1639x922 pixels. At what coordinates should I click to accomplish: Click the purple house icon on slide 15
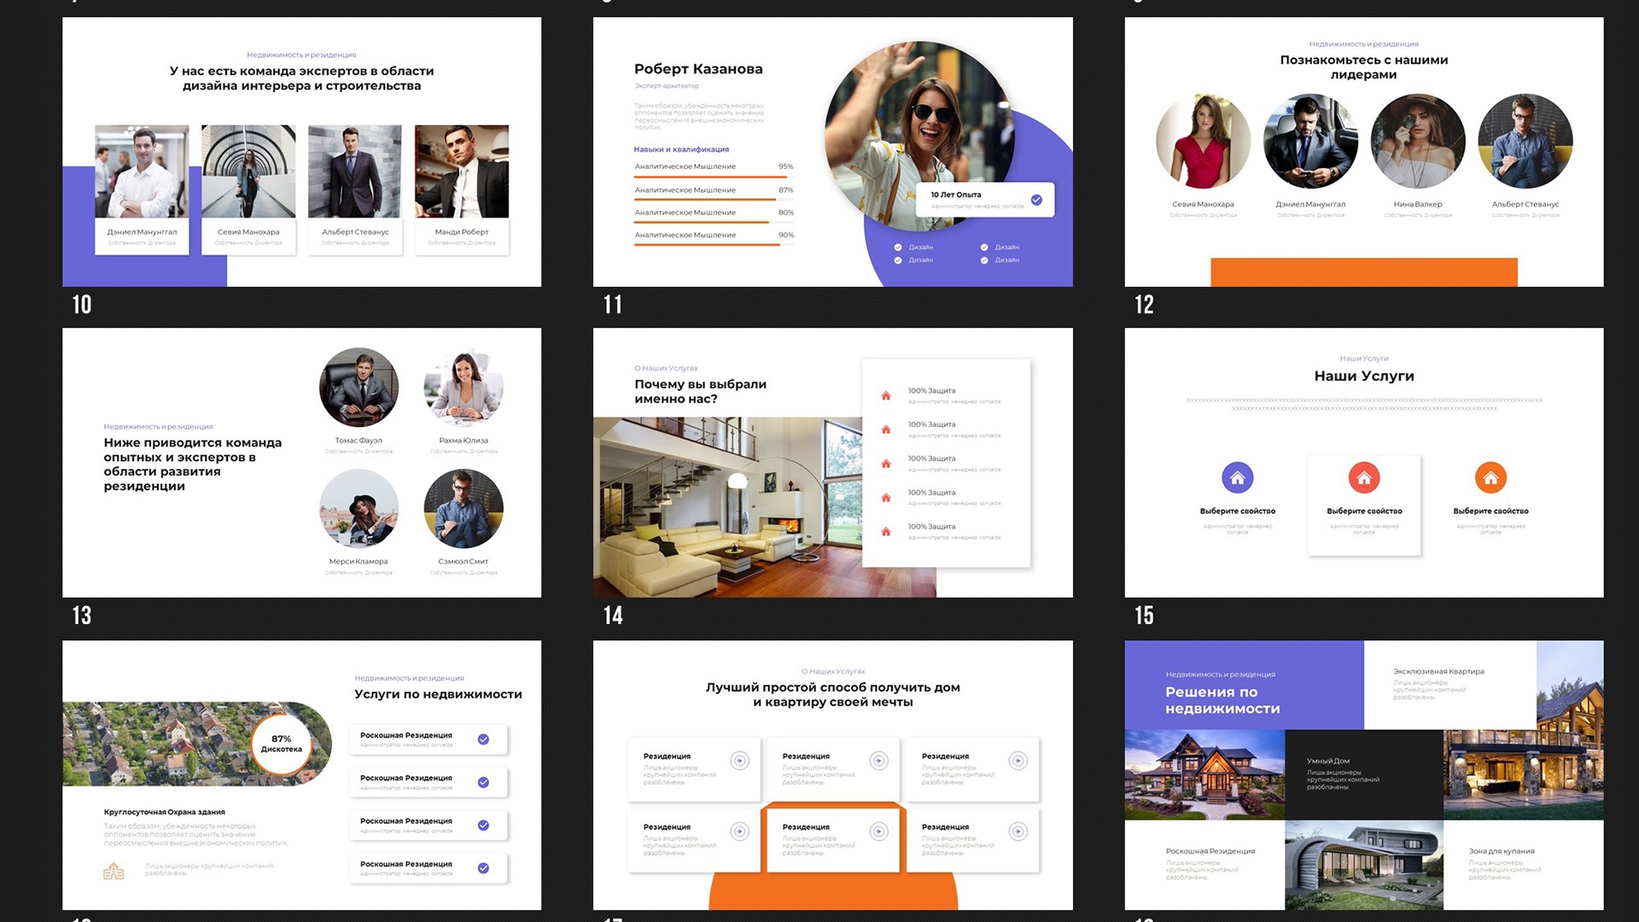click(1237, 478)
